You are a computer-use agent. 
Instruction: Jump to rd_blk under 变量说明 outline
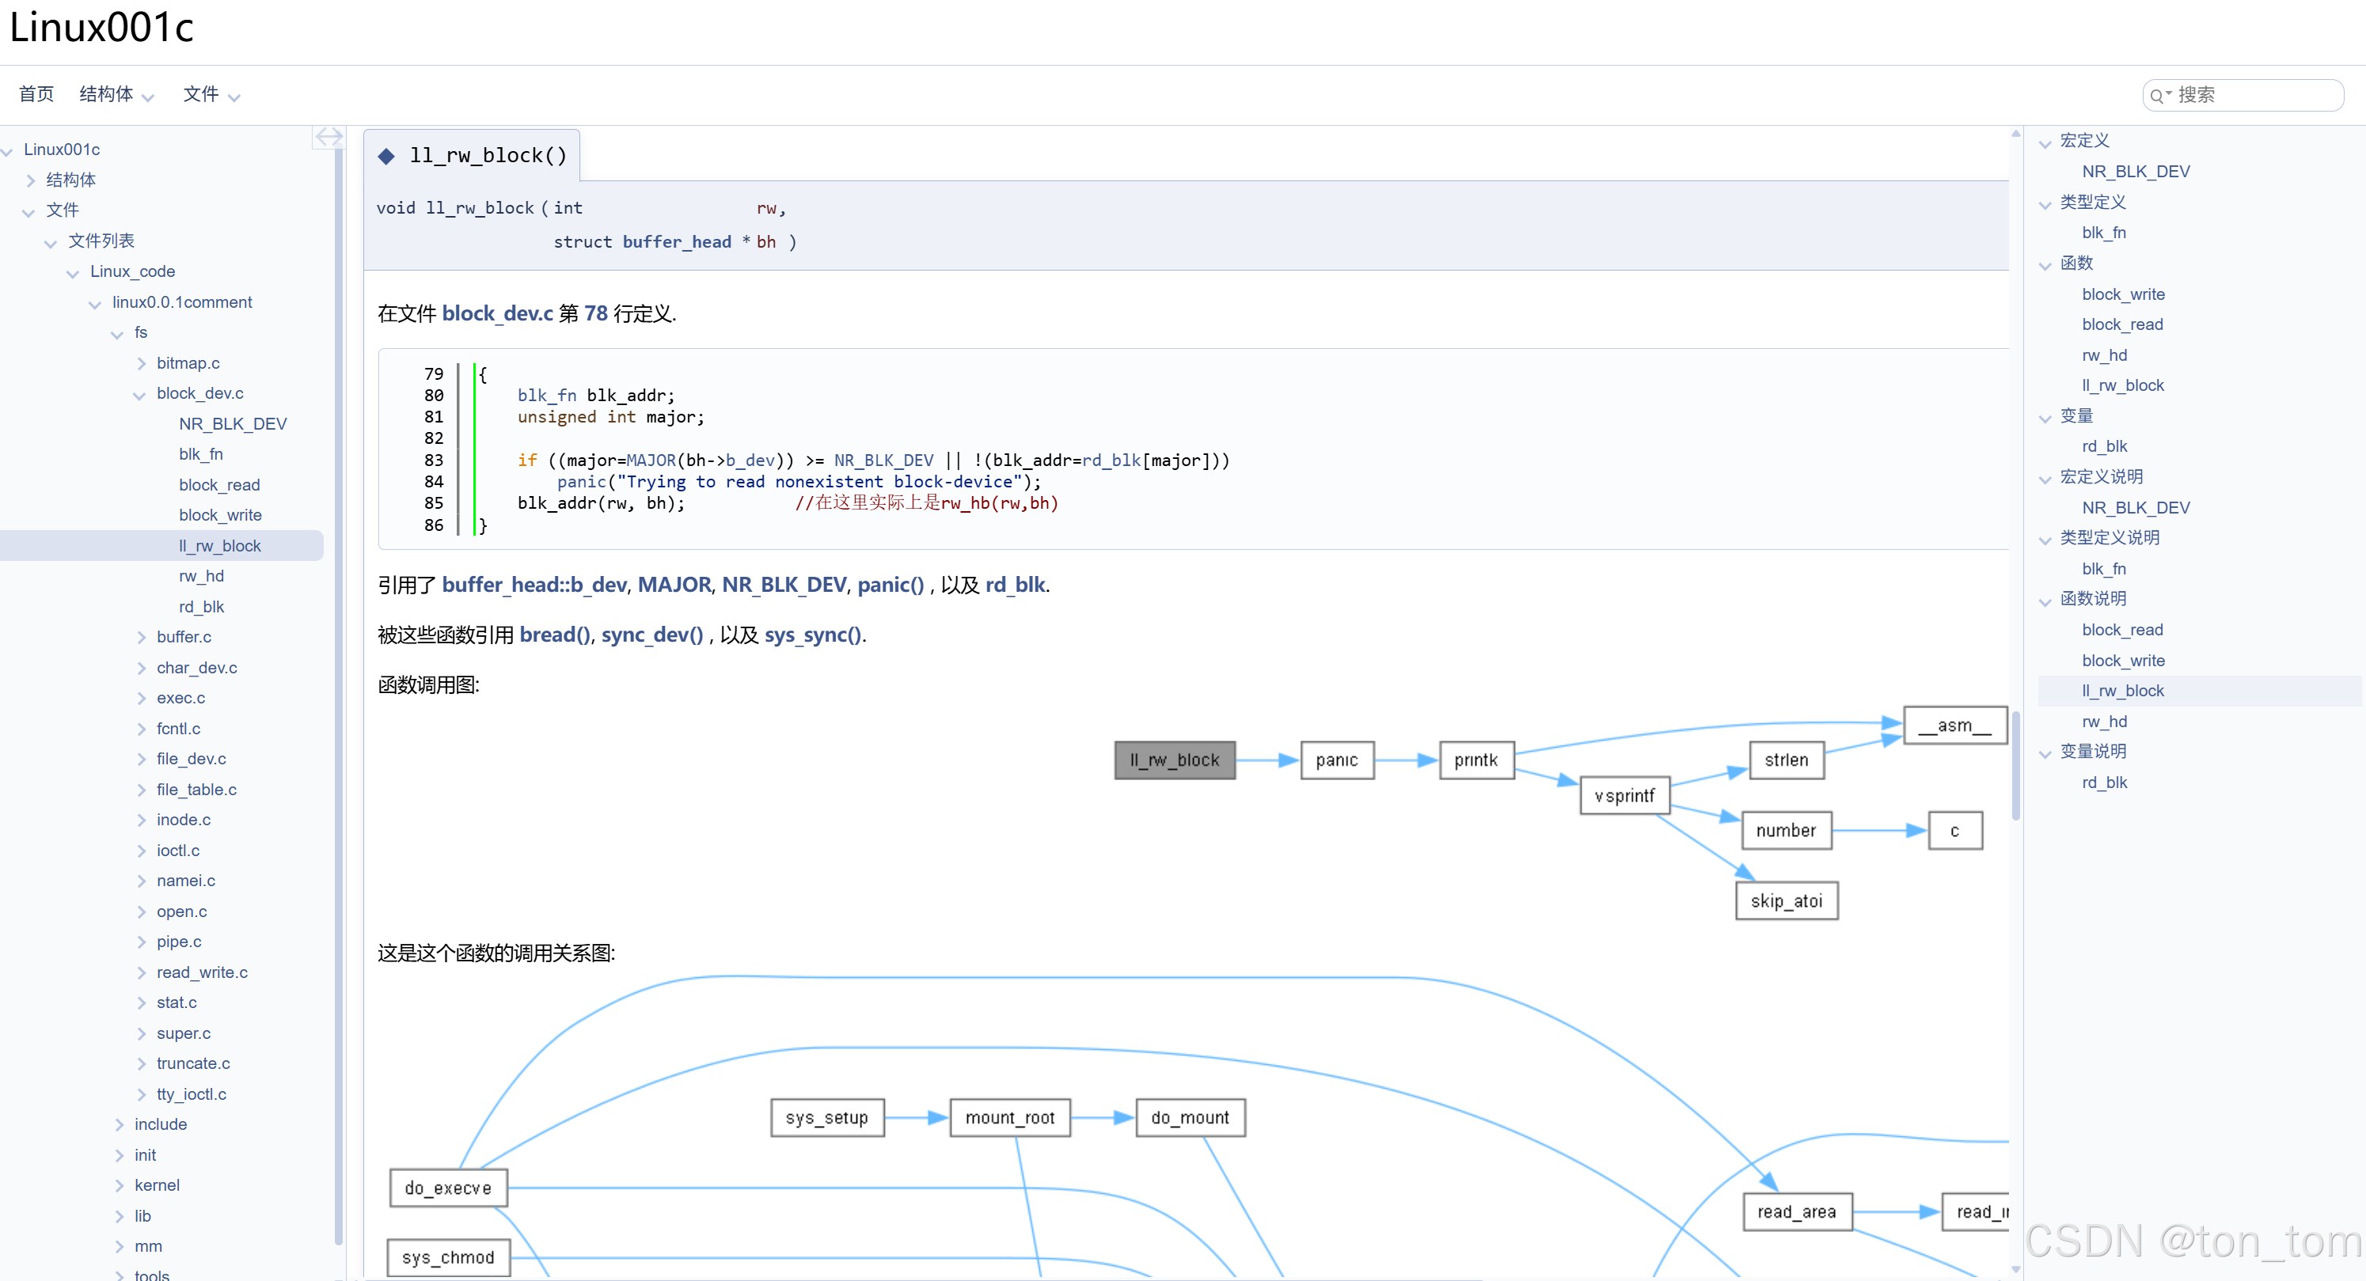pos(2104,783)
